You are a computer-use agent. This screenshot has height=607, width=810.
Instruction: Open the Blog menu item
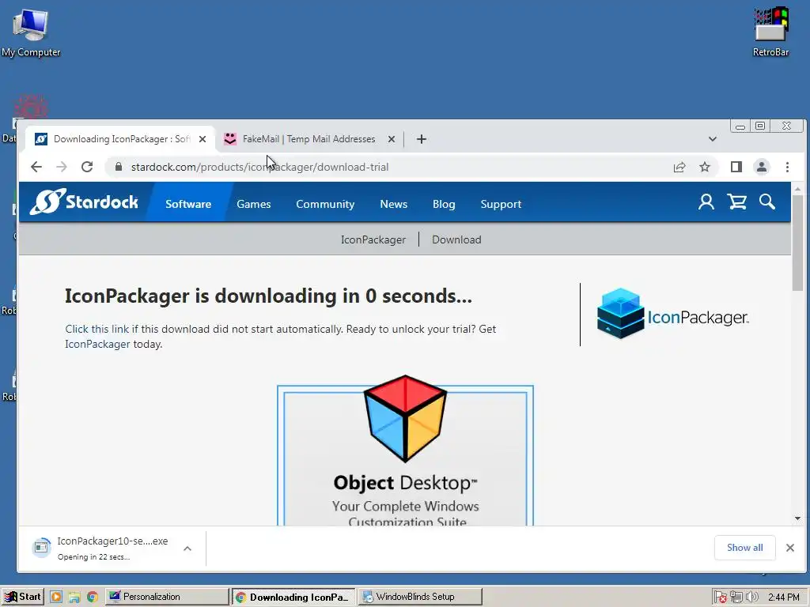[x=444, y=204]
